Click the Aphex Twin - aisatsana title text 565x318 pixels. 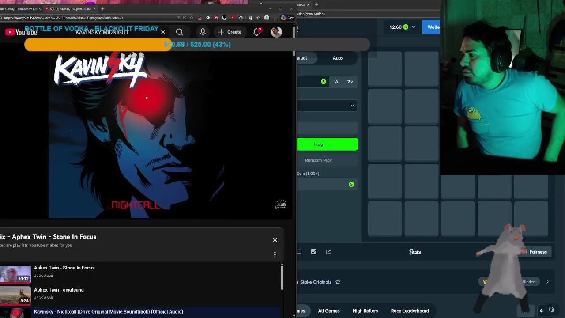(x=59, y=290)
